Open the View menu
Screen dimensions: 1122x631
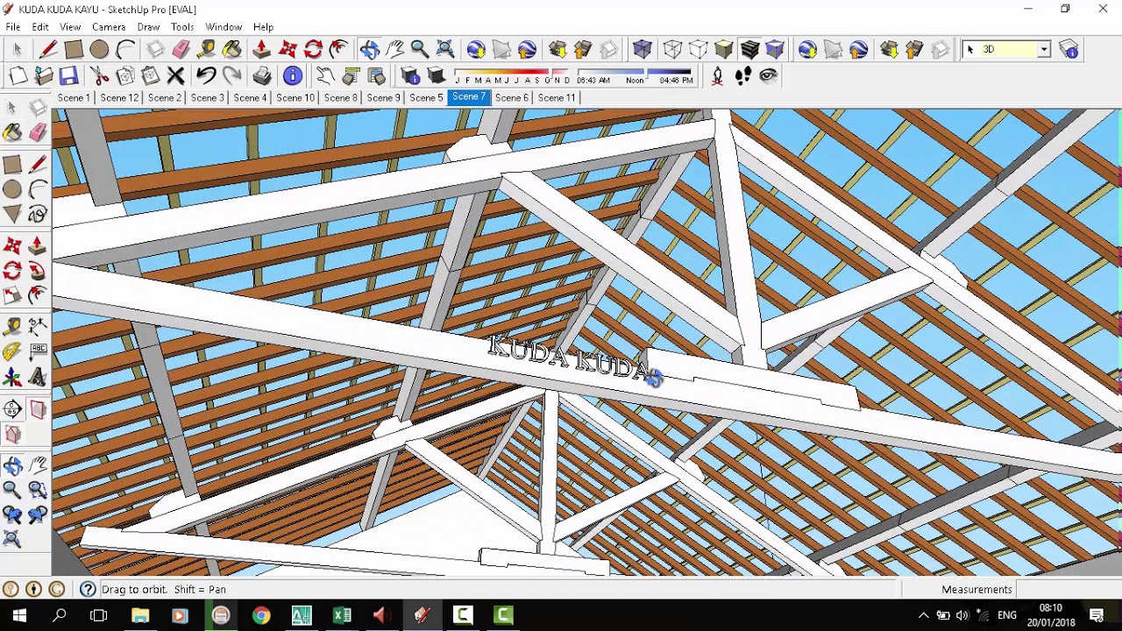pyautogui.click(x=70, y=27)
